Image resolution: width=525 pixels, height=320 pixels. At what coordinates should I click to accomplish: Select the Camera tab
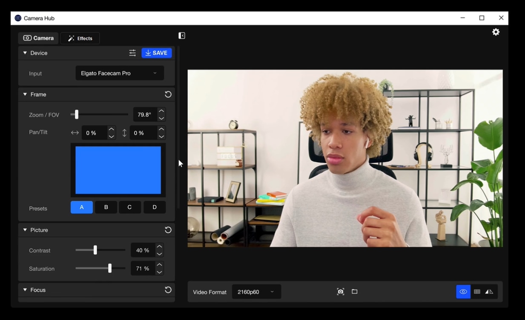coord(38,38)
